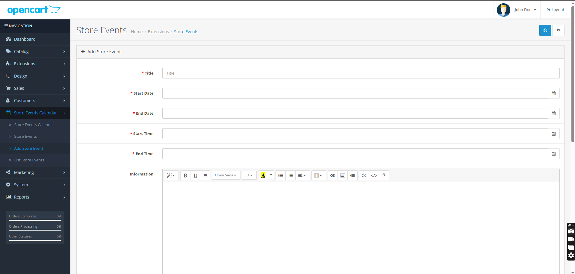The height and width of the screenshot is (274, 575).
Task: Toggle underline formatting
Action: pos(195,175)
